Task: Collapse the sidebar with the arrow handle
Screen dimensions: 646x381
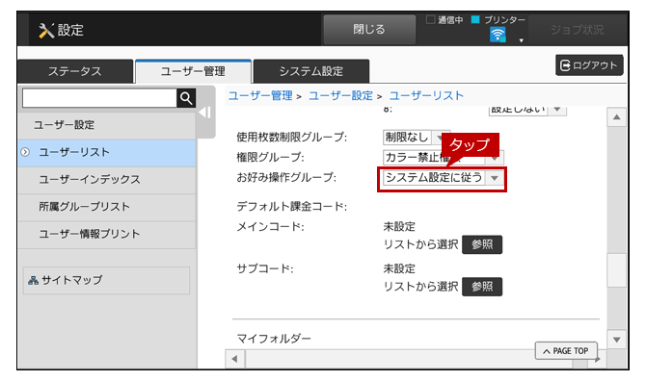Action: click(x=205, y=113)
